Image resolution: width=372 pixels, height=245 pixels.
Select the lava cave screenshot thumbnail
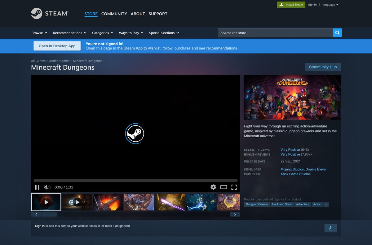coord(108,202)
